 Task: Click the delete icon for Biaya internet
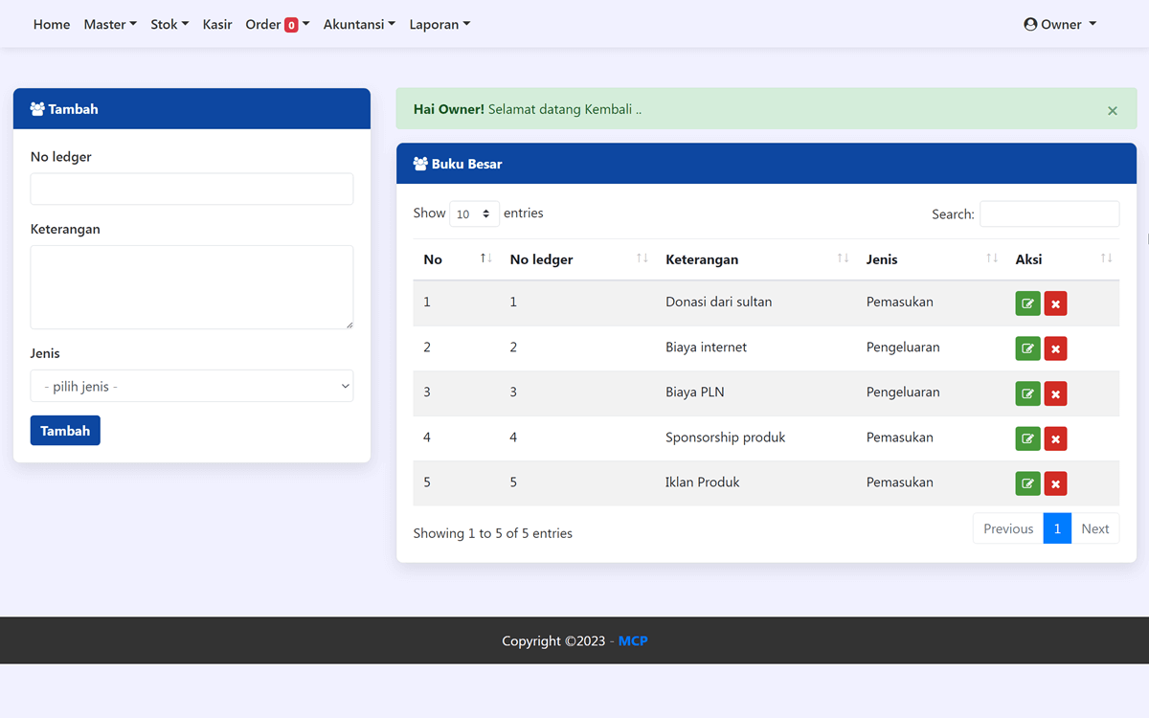(1055, 348)
